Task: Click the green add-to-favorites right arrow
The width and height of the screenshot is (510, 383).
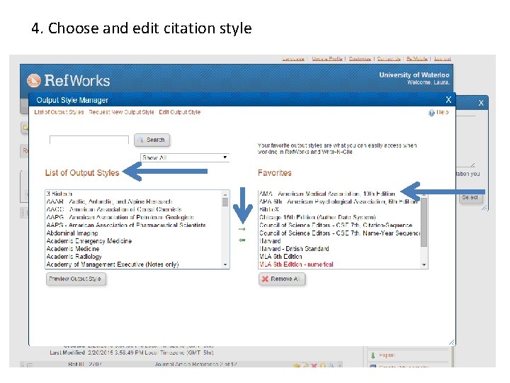Action: point(242,229)
